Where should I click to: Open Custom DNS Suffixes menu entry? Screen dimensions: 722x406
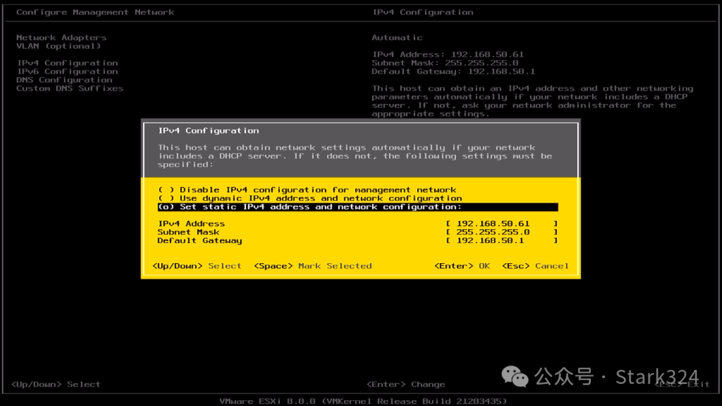pyautogui.click(x=70, y=88)
